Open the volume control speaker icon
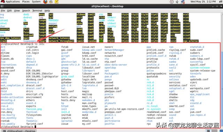Screen dimensions: 223x132 point(177,2)
